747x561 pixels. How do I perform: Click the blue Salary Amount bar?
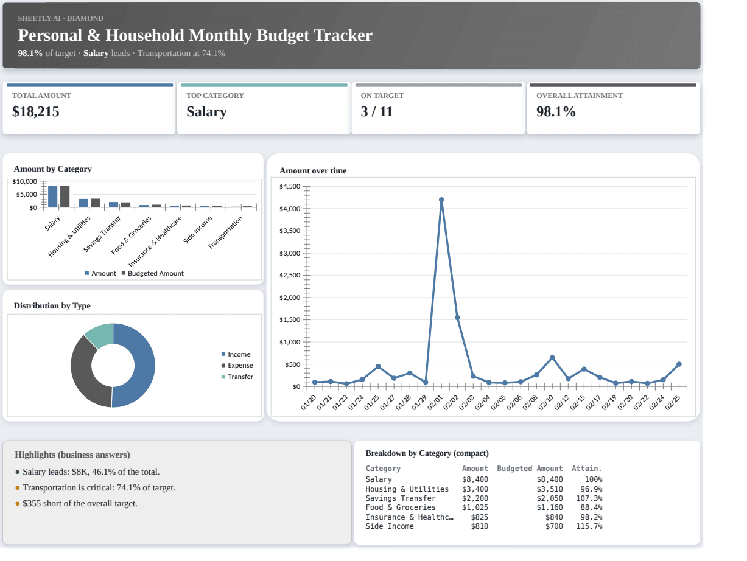click(53, 197)
